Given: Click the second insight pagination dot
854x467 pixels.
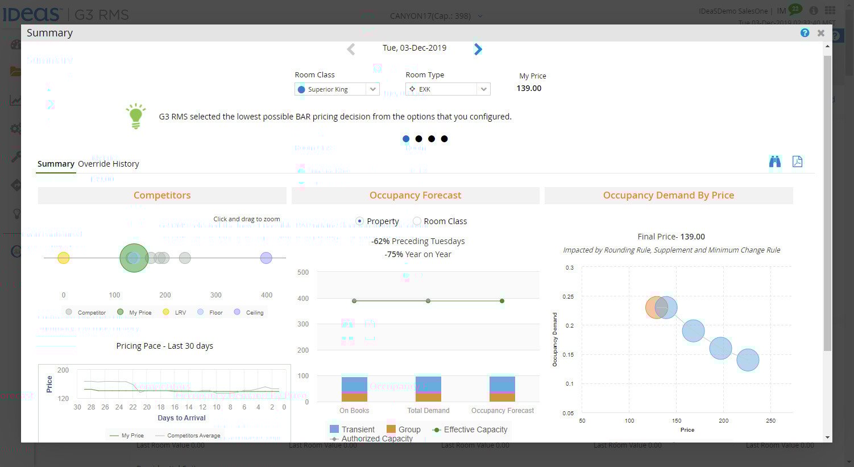Looking at the screenshot, I should point(418,139).
